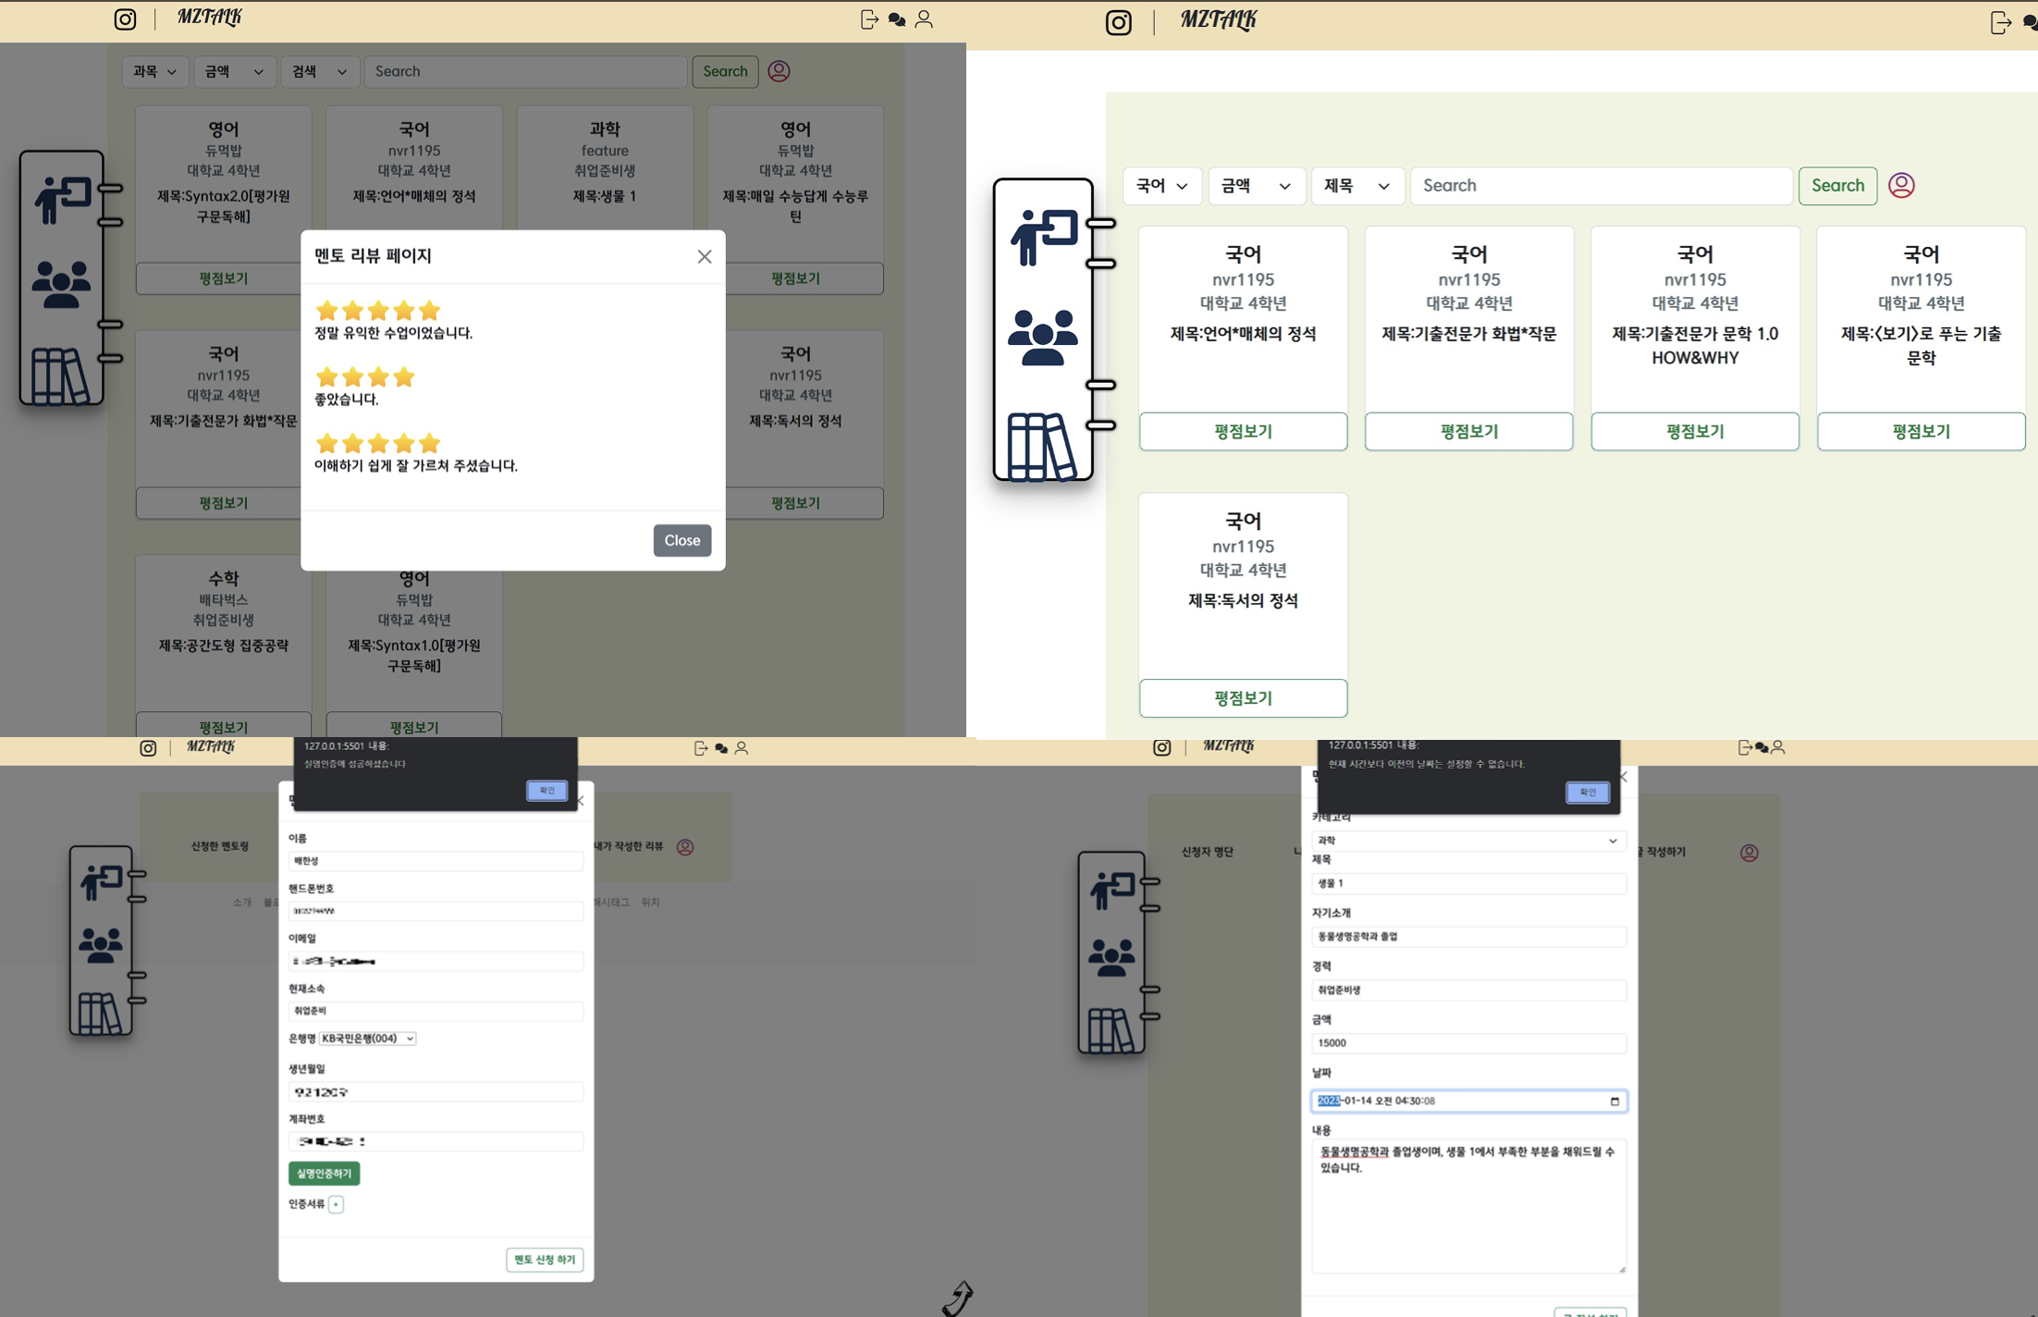Image resolution: width=2038 pixels, height=1317 pixels.
Task: Open 카테고리 dropdown showing 과학
Action: pyautogui.click(x=1468, y=841)
